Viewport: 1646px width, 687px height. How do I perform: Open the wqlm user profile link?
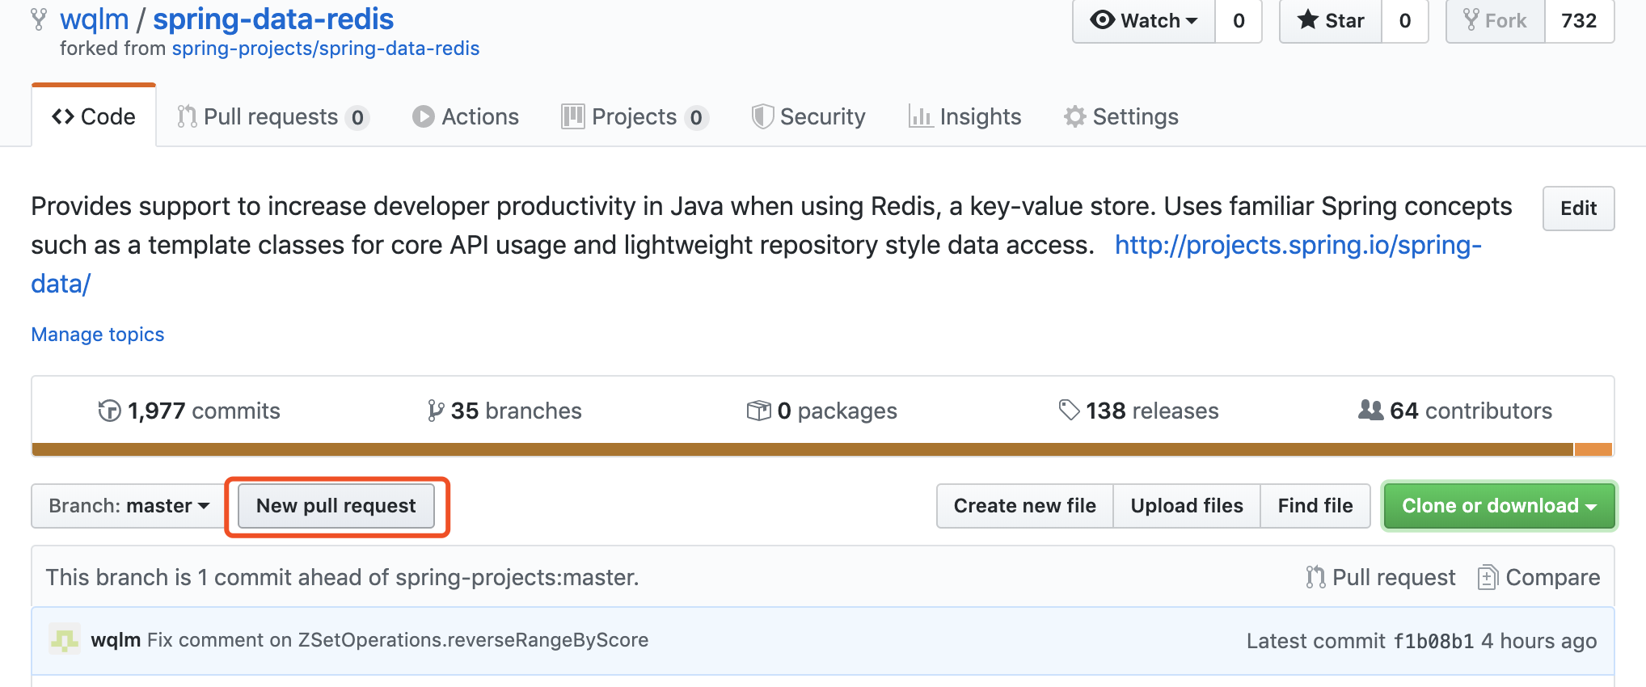pyautogui.click(x=95, y=19)
